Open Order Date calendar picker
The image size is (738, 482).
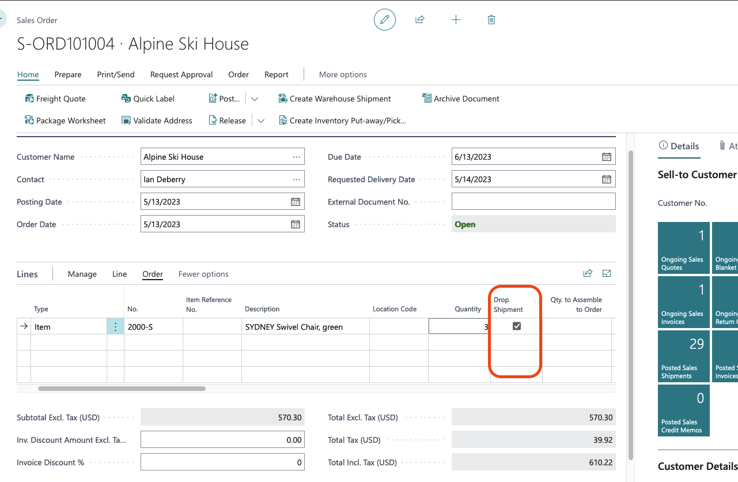point(296,224)
